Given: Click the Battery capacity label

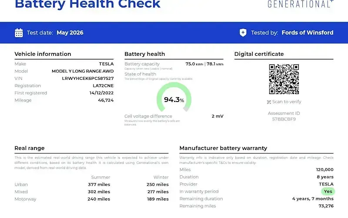Looking at the screenshot, I should (x=142, y=64).
